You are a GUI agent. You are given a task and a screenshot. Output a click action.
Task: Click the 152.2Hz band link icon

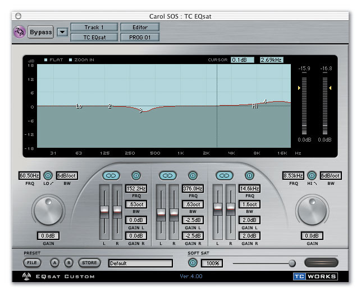point(111,176)
